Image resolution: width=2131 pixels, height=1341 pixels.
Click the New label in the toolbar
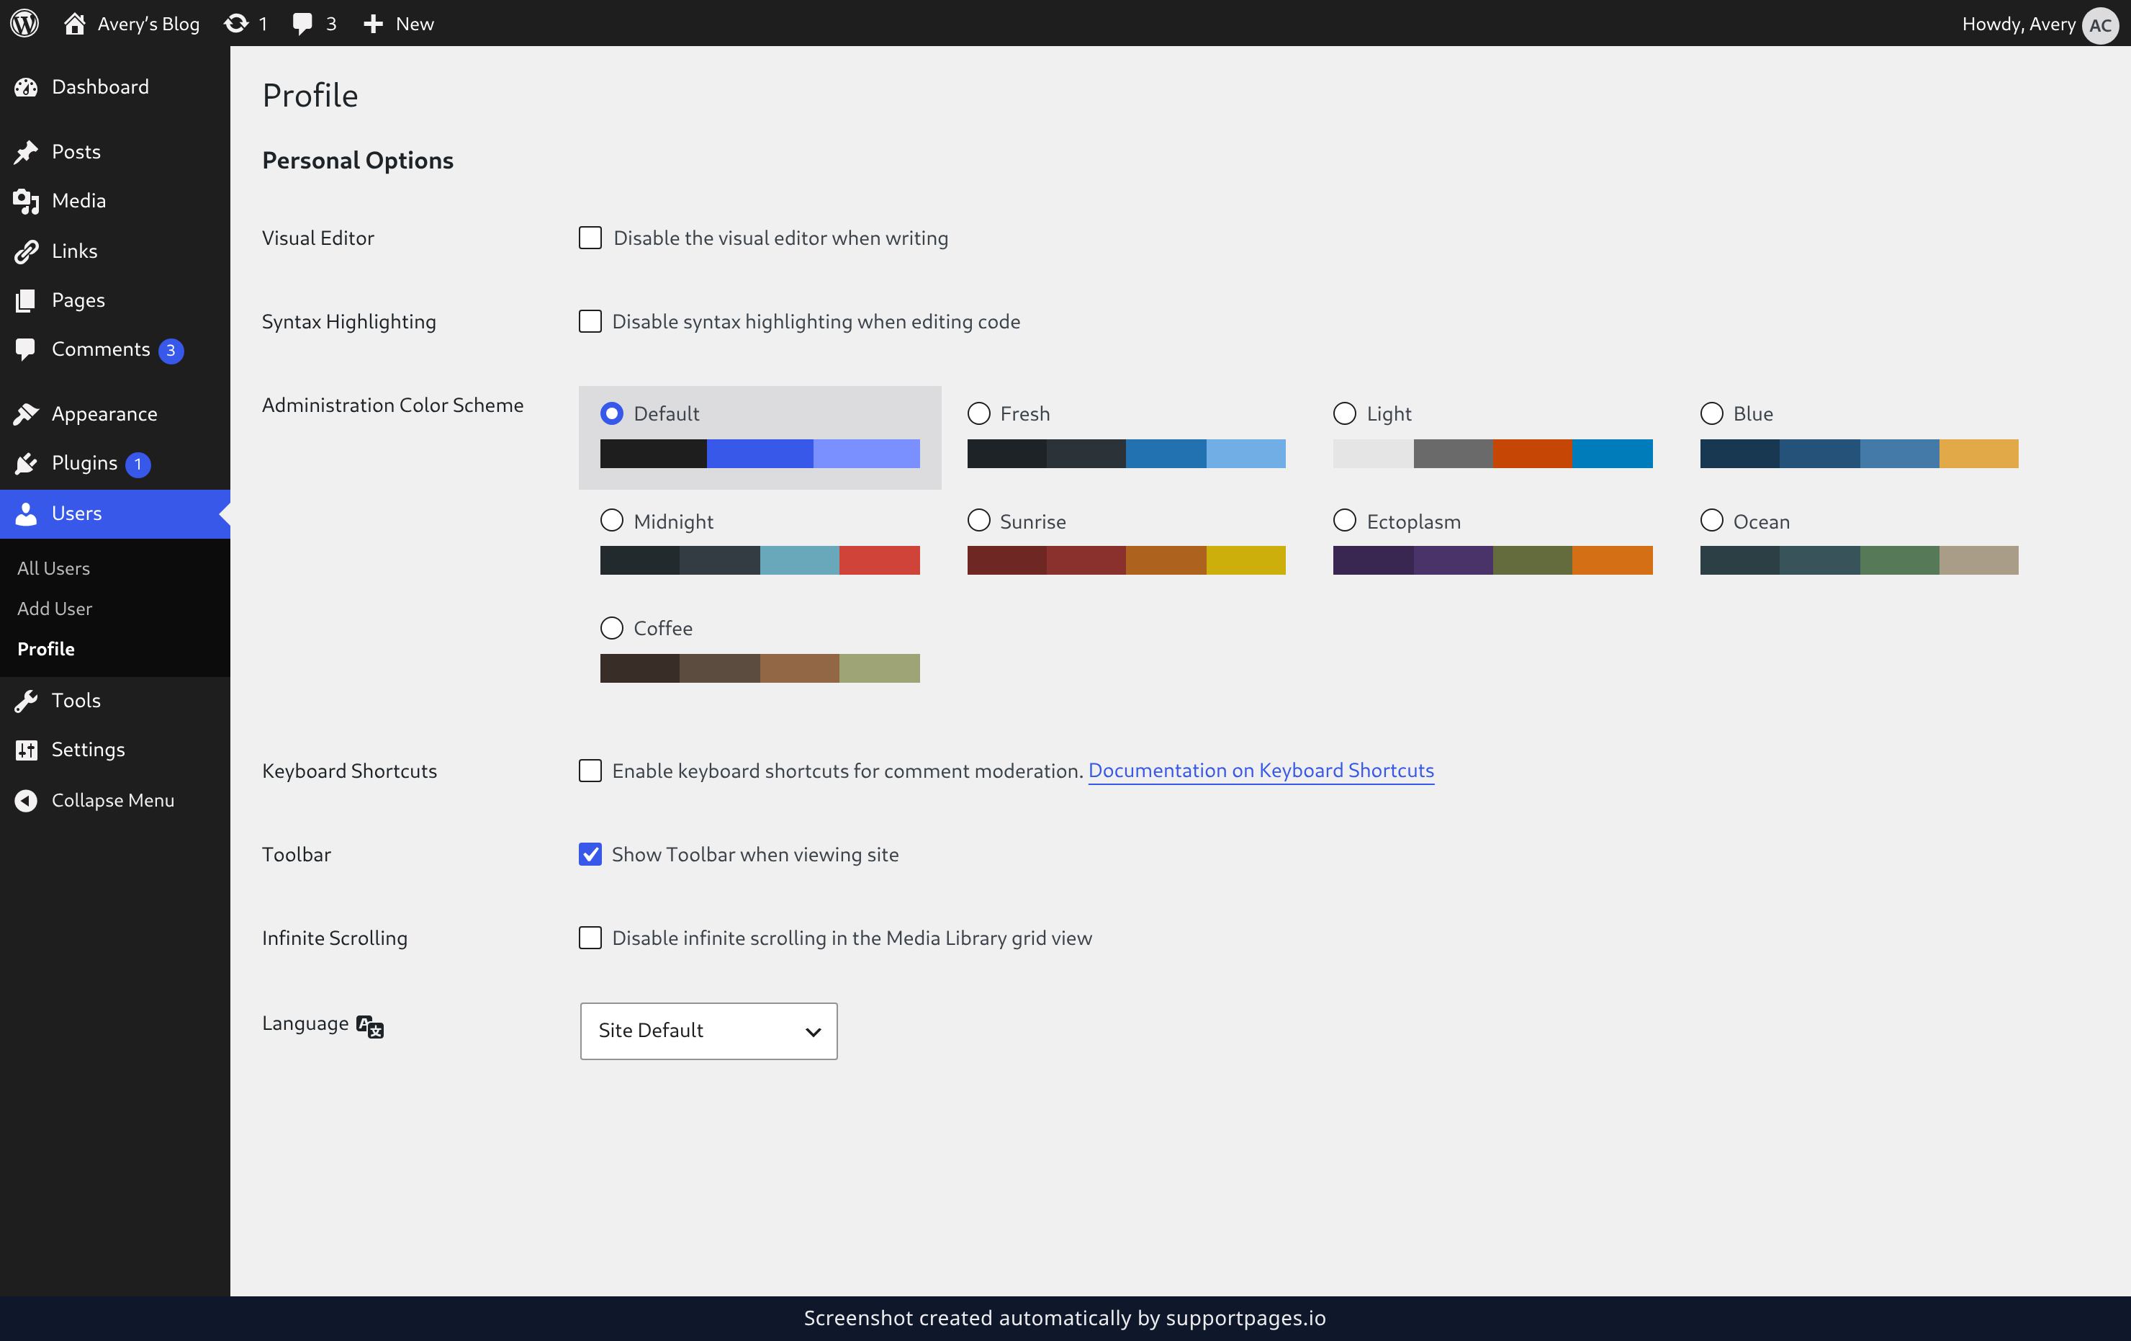(415, 24)
